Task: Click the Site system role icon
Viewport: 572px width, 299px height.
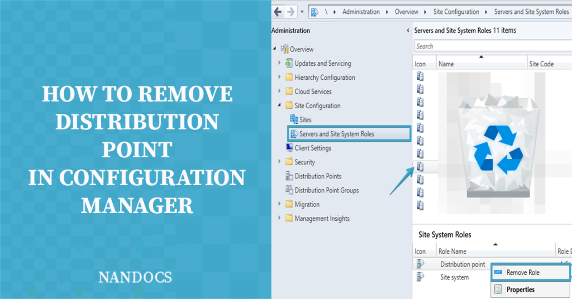Action: [x=420, y=277]
